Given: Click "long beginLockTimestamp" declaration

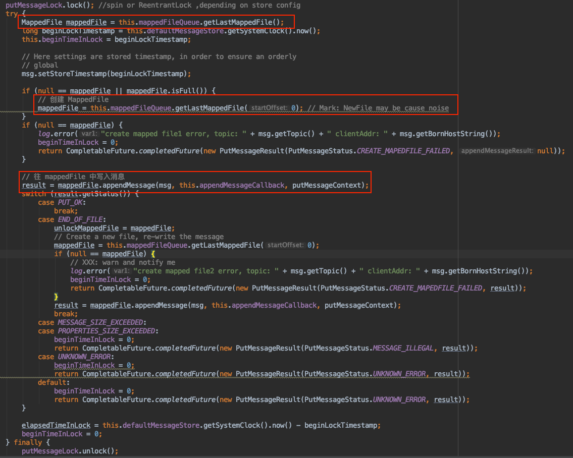Looking at the screenshot, I should click(x=68, y=31).
